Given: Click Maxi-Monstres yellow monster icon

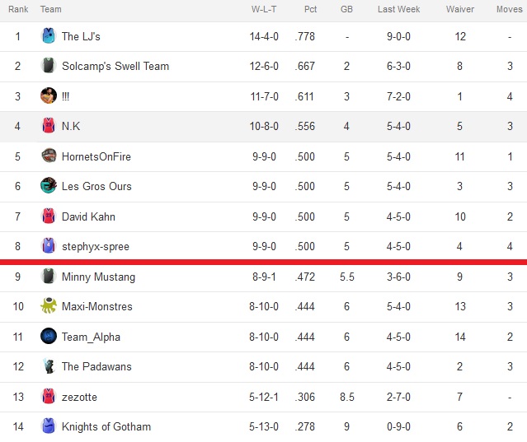Looking at the screenshot, I should (x=49, y=305).
